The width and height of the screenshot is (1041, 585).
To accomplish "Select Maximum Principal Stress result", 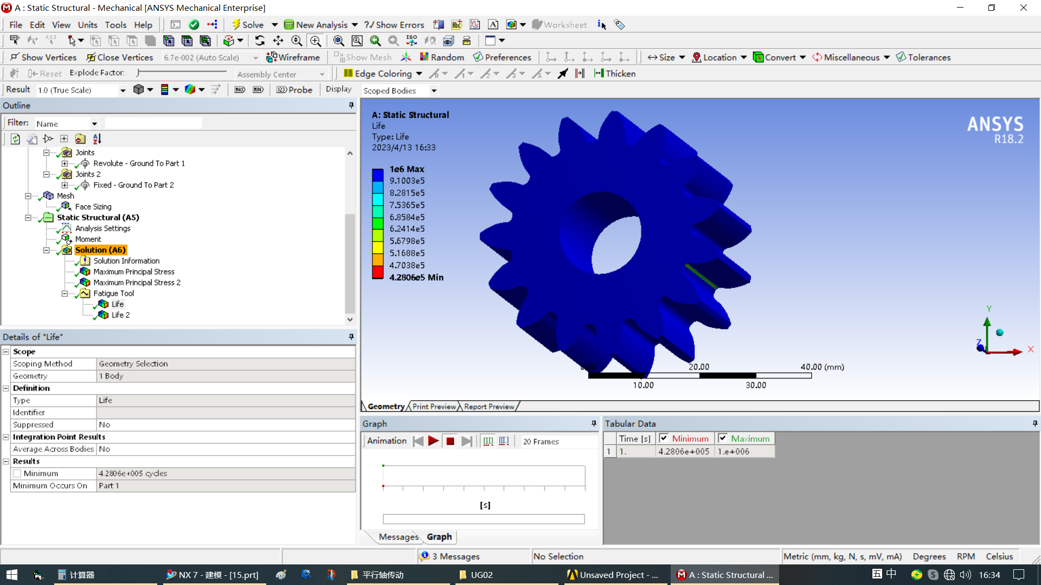I will coord(133,272).
